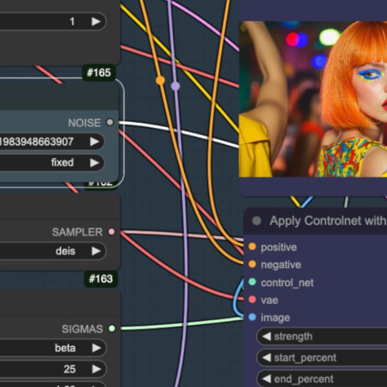Screen dimensions: 387x387
Task: Click the noise seed number field
Action: pyautogui.click(x=39, y=142)
